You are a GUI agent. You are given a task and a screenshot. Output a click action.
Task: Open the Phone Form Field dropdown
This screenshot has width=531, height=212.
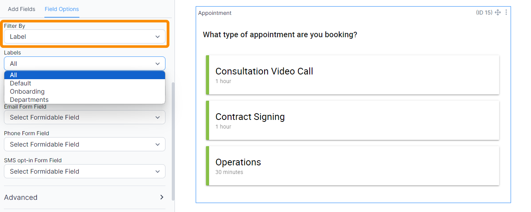tap(85, 144)
